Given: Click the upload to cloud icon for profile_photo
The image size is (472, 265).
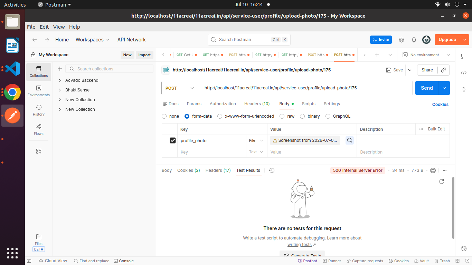Looking at the screenshot, I should click(x=350, y=140).
